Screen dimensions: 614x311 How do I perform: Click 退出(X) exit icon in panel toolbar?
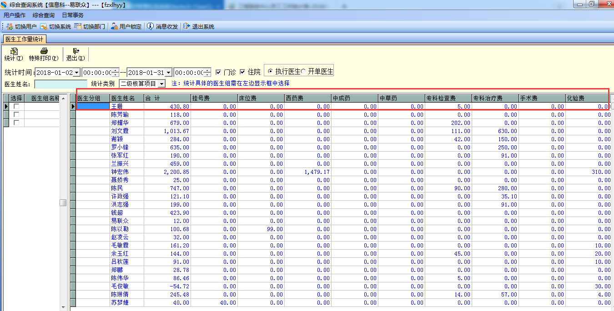pos(75,51)
